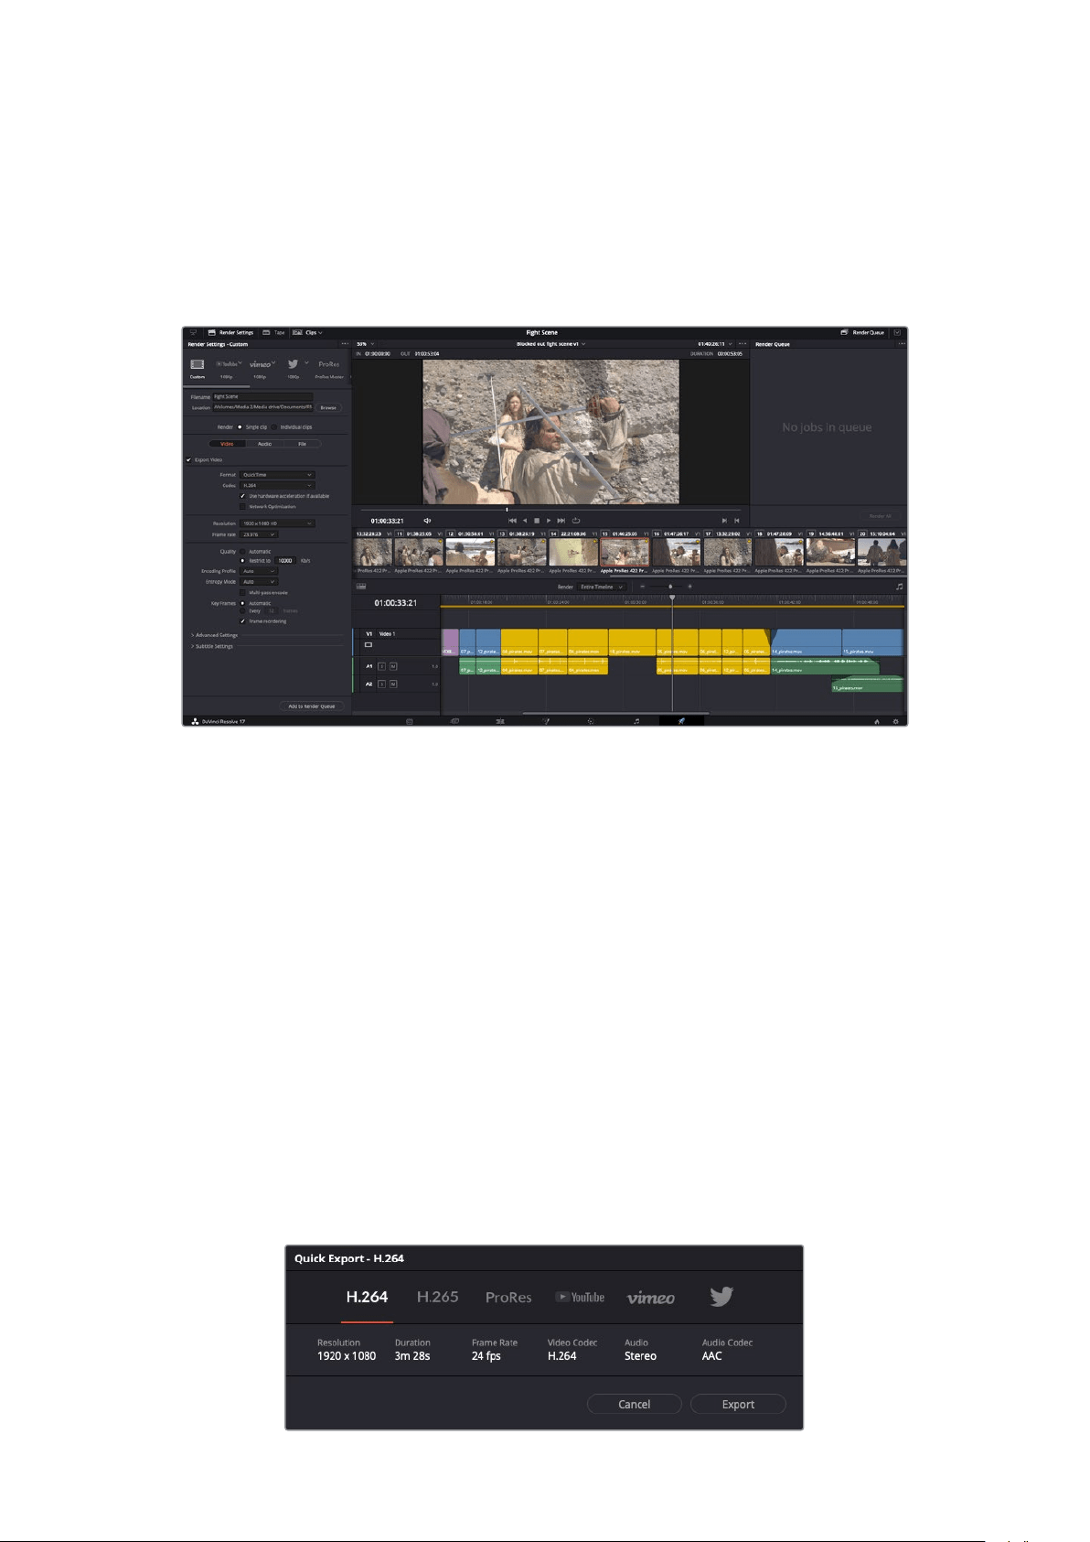
Task: Expand Advanced Settings section
Action: click(215, 635)
